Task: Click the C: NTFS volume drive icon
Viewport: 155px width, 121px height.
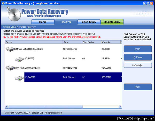Action: [19, 59]
